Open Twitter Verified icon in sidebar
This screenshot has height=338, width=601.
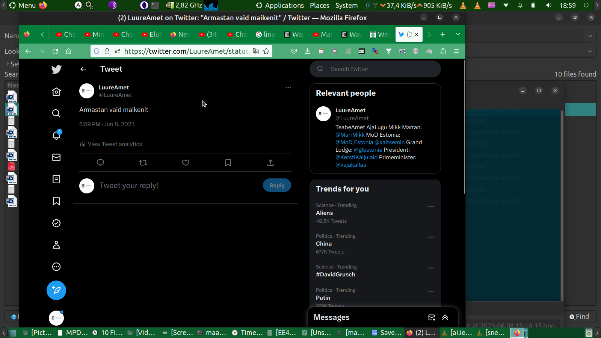56,223
